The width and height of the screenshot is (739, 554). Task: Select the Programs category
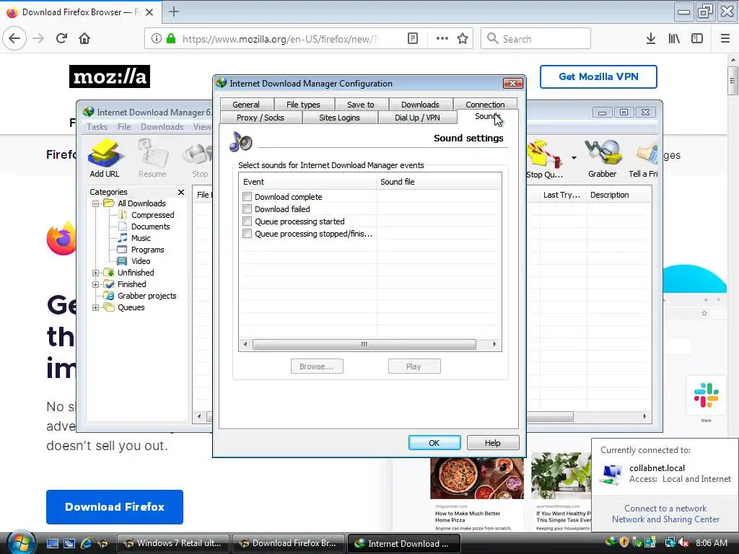coord(147,250)
